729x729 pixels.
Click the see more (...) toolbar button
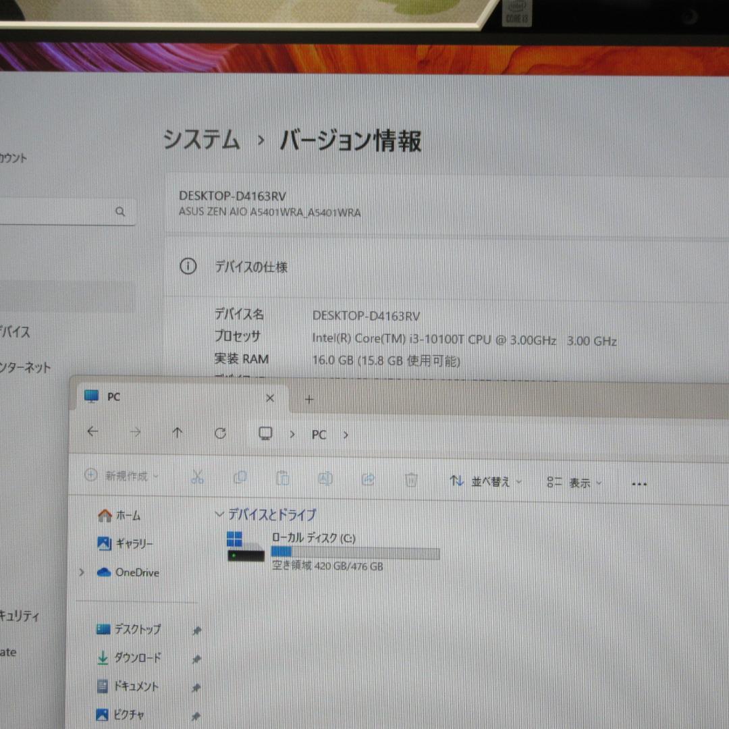[x=638, y=483]
